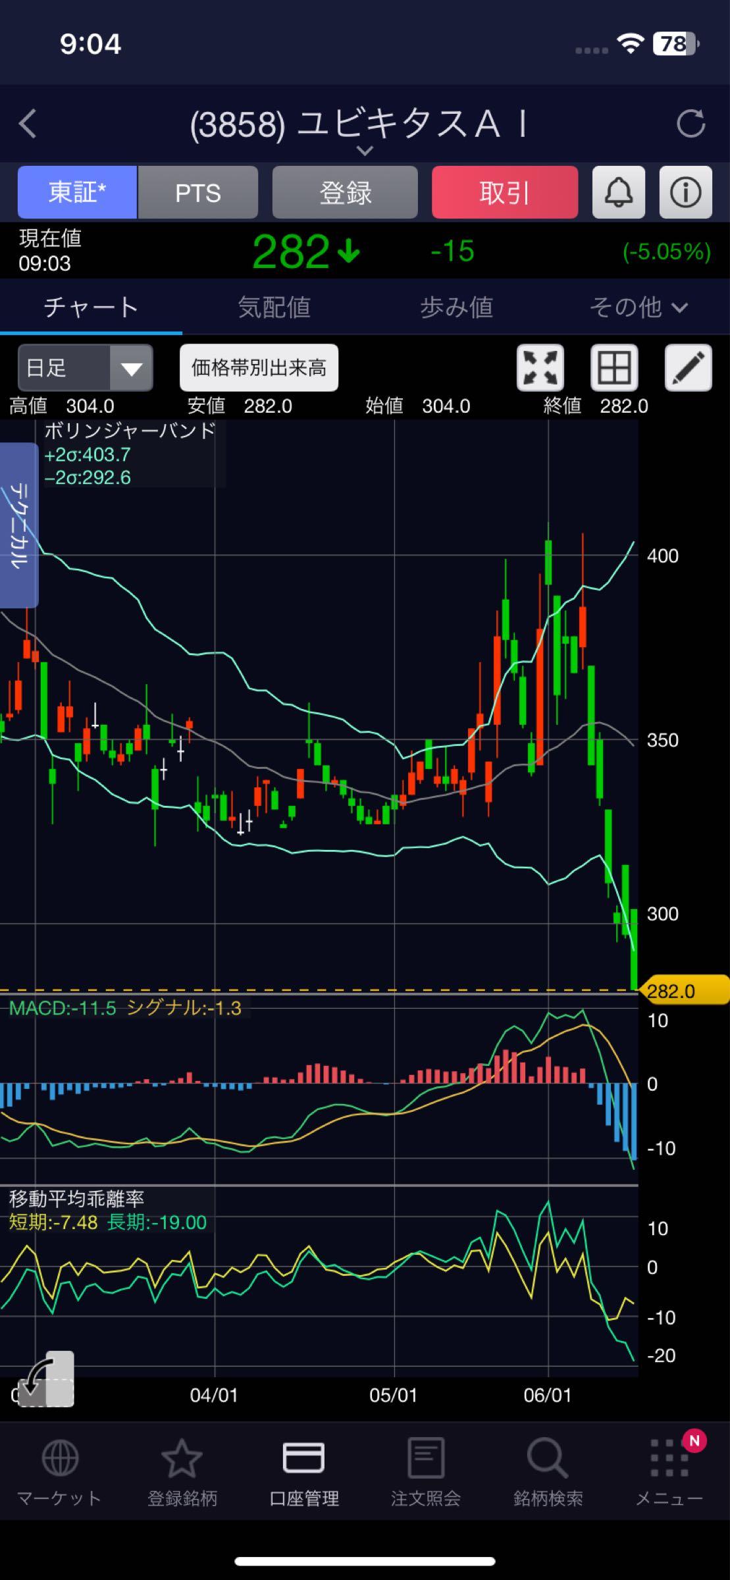Go back using the left arrow
The width and height of the screenshot is (730, 1580).
point(28,124)
